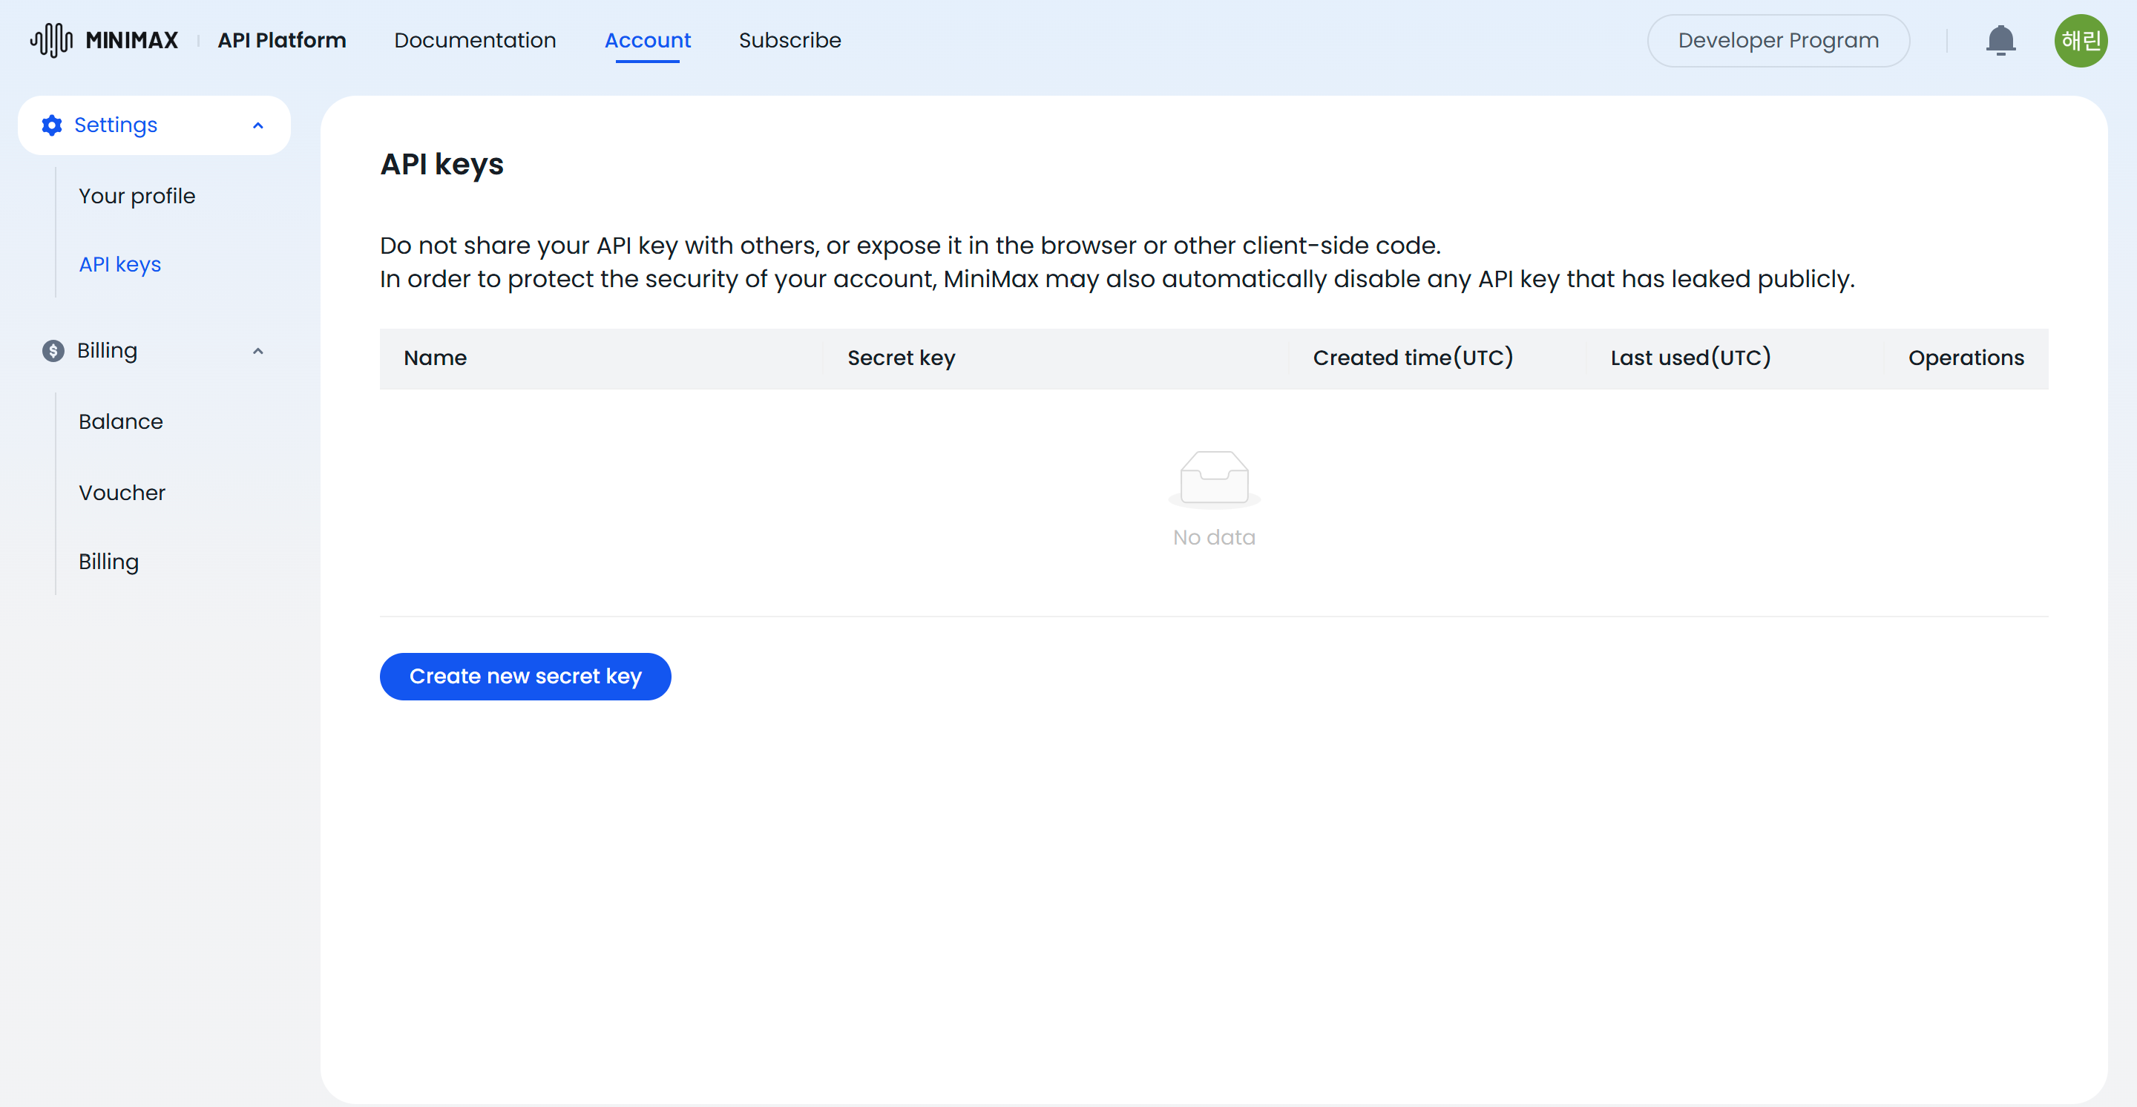Create new secret key
Viewport: 2137px width, 1107px height.
click(525, 676)
